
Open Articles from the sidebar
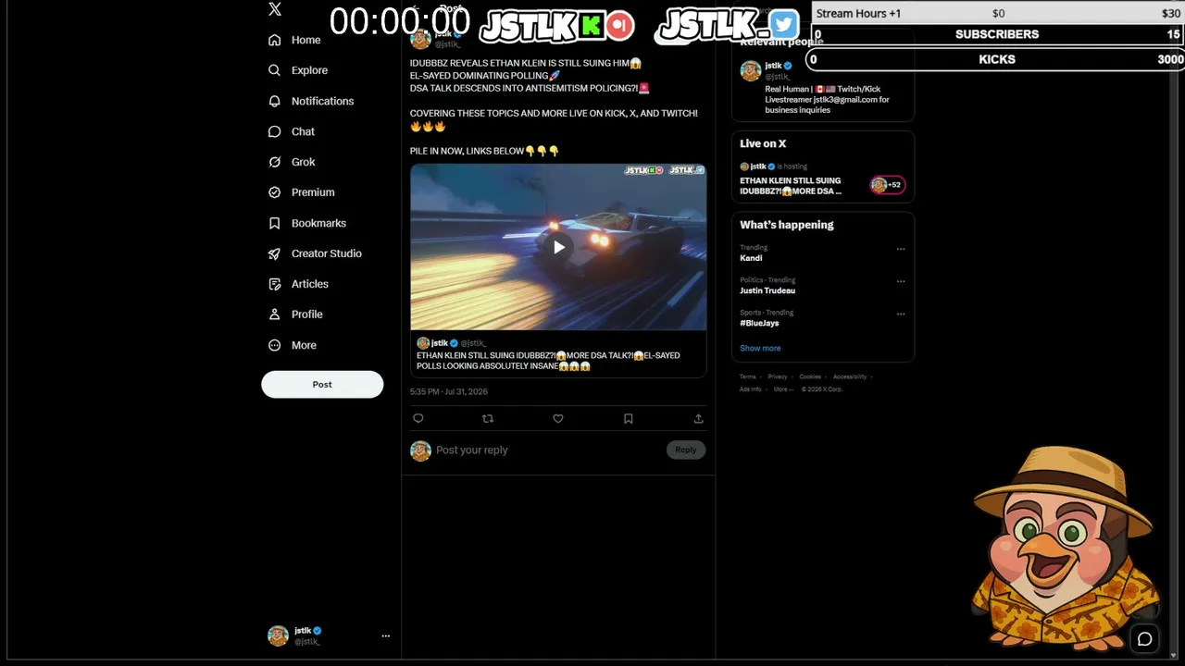(298, 284)
